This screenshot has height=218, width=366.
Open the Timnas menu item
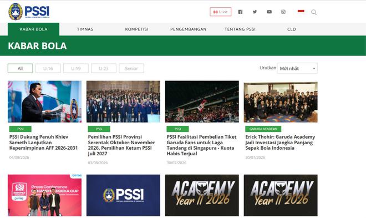pyautogui.click(x=85, y=29)
